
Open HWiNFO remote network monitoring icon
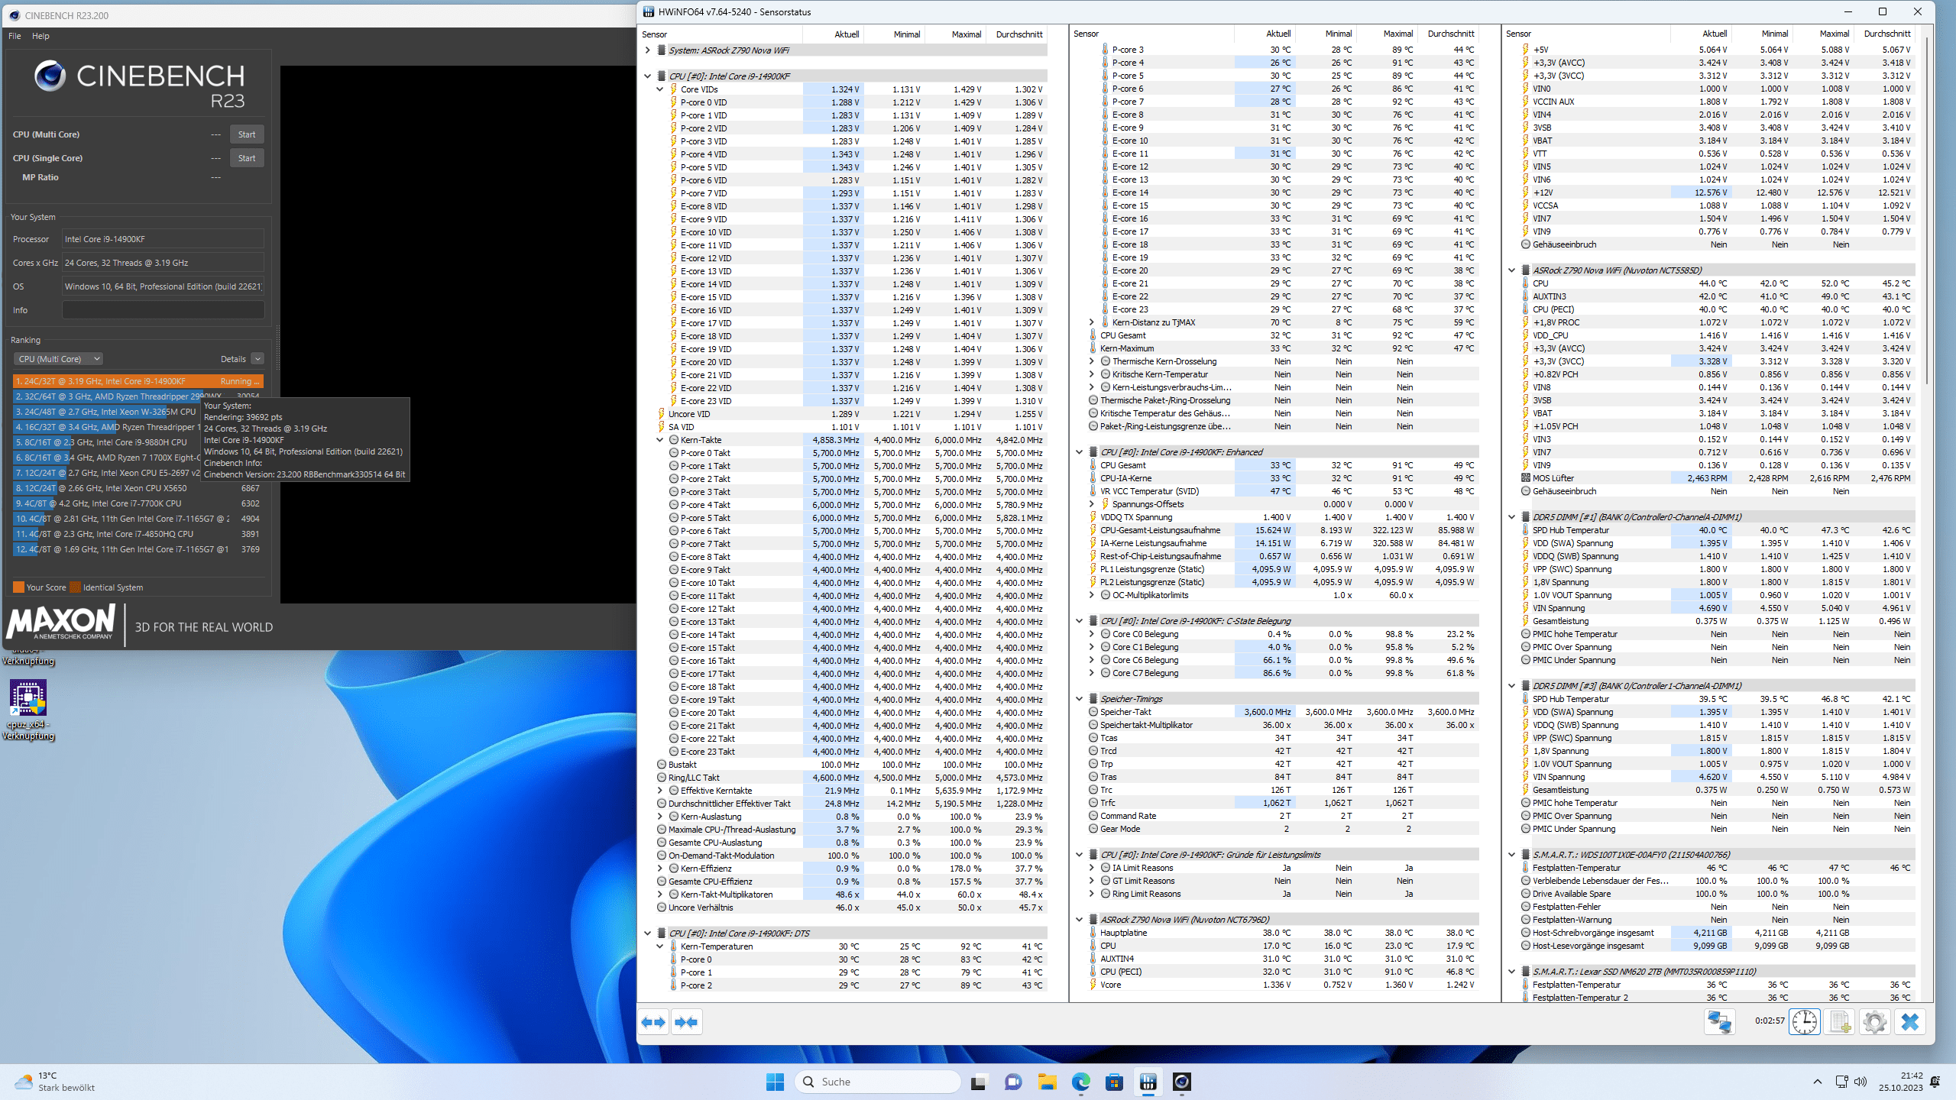[x=1720, y=1022]
